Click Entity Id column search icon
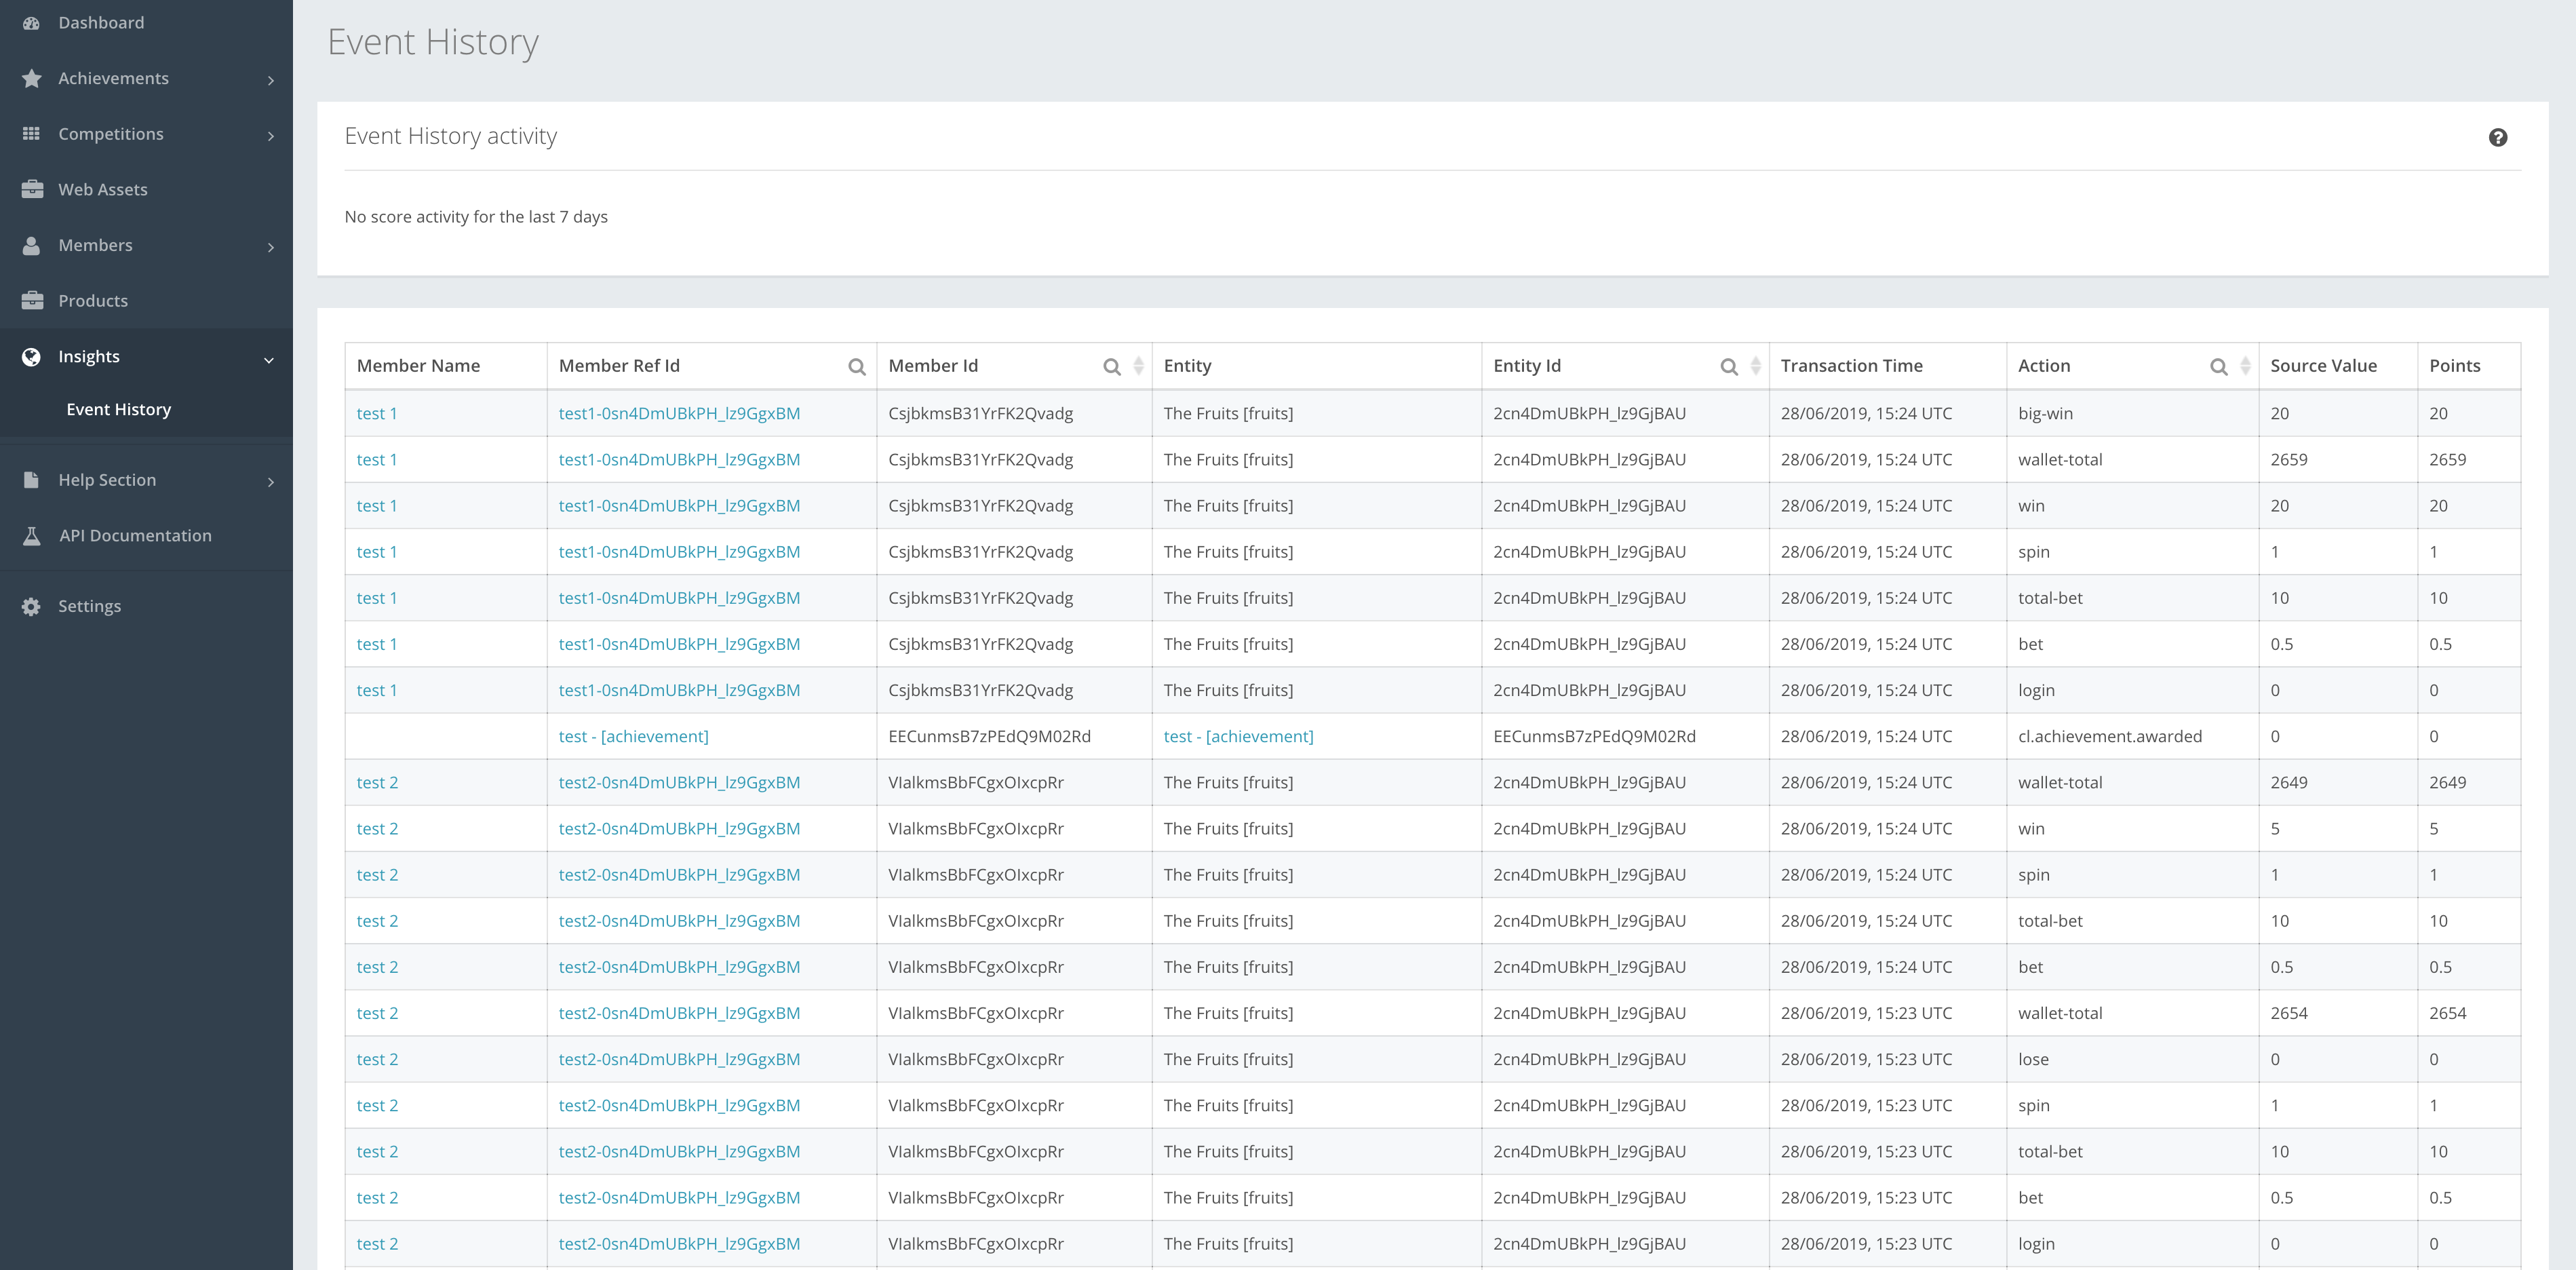Screen dimensions: 2576x1270 pyautogui.click(x=1728, y=367)
